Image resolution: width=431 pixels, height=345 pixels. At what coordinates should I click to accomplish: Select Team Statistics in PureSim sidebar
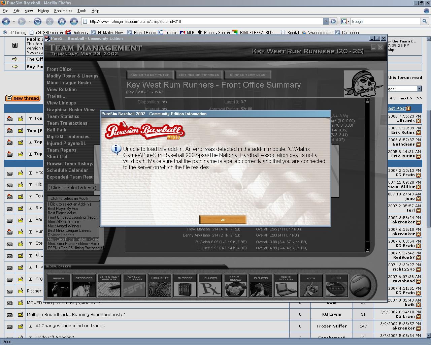tap(63, 117)
